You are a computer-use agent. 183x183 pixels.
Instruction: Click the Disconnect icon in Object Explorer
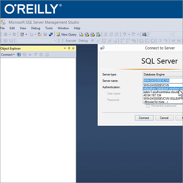coord(25,55)
